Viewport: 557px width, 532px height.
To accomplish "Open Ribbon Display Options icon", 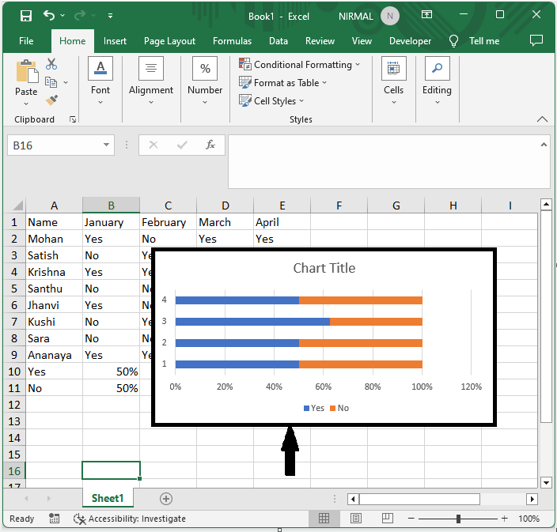I will [426, 14].
